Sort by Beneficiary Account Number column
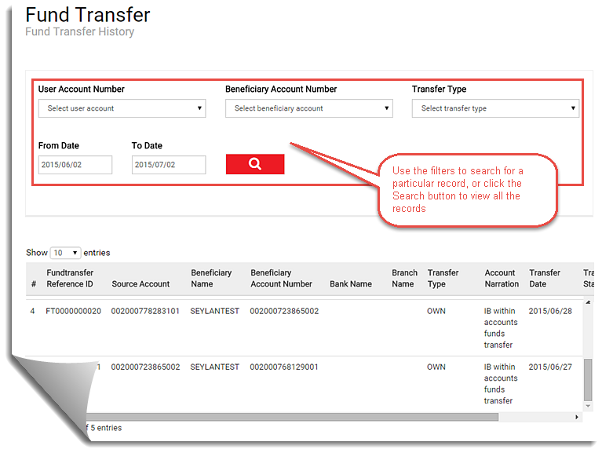 click(281, 279)
